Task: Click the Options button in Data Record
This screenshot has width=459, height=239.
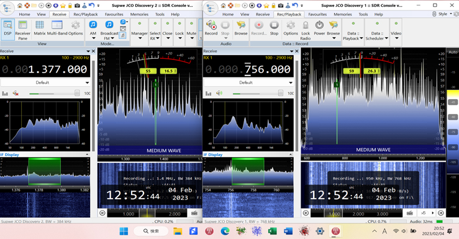Action: [x=291, y=28]
